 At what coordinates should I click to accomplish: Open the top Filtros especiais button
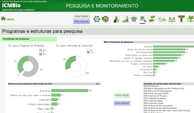pos(81,21)
